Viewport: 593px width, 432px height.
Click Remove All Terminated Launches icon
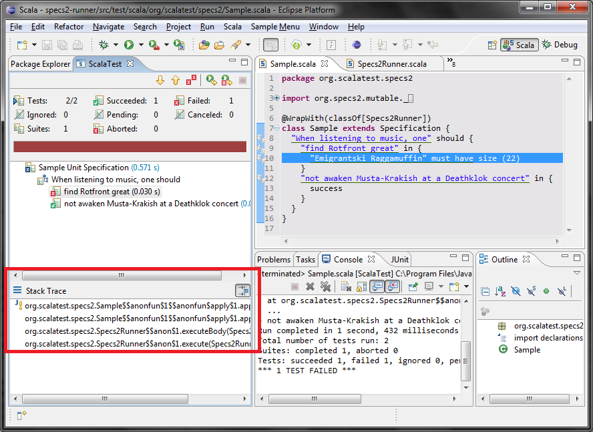(x=326, y=286)
